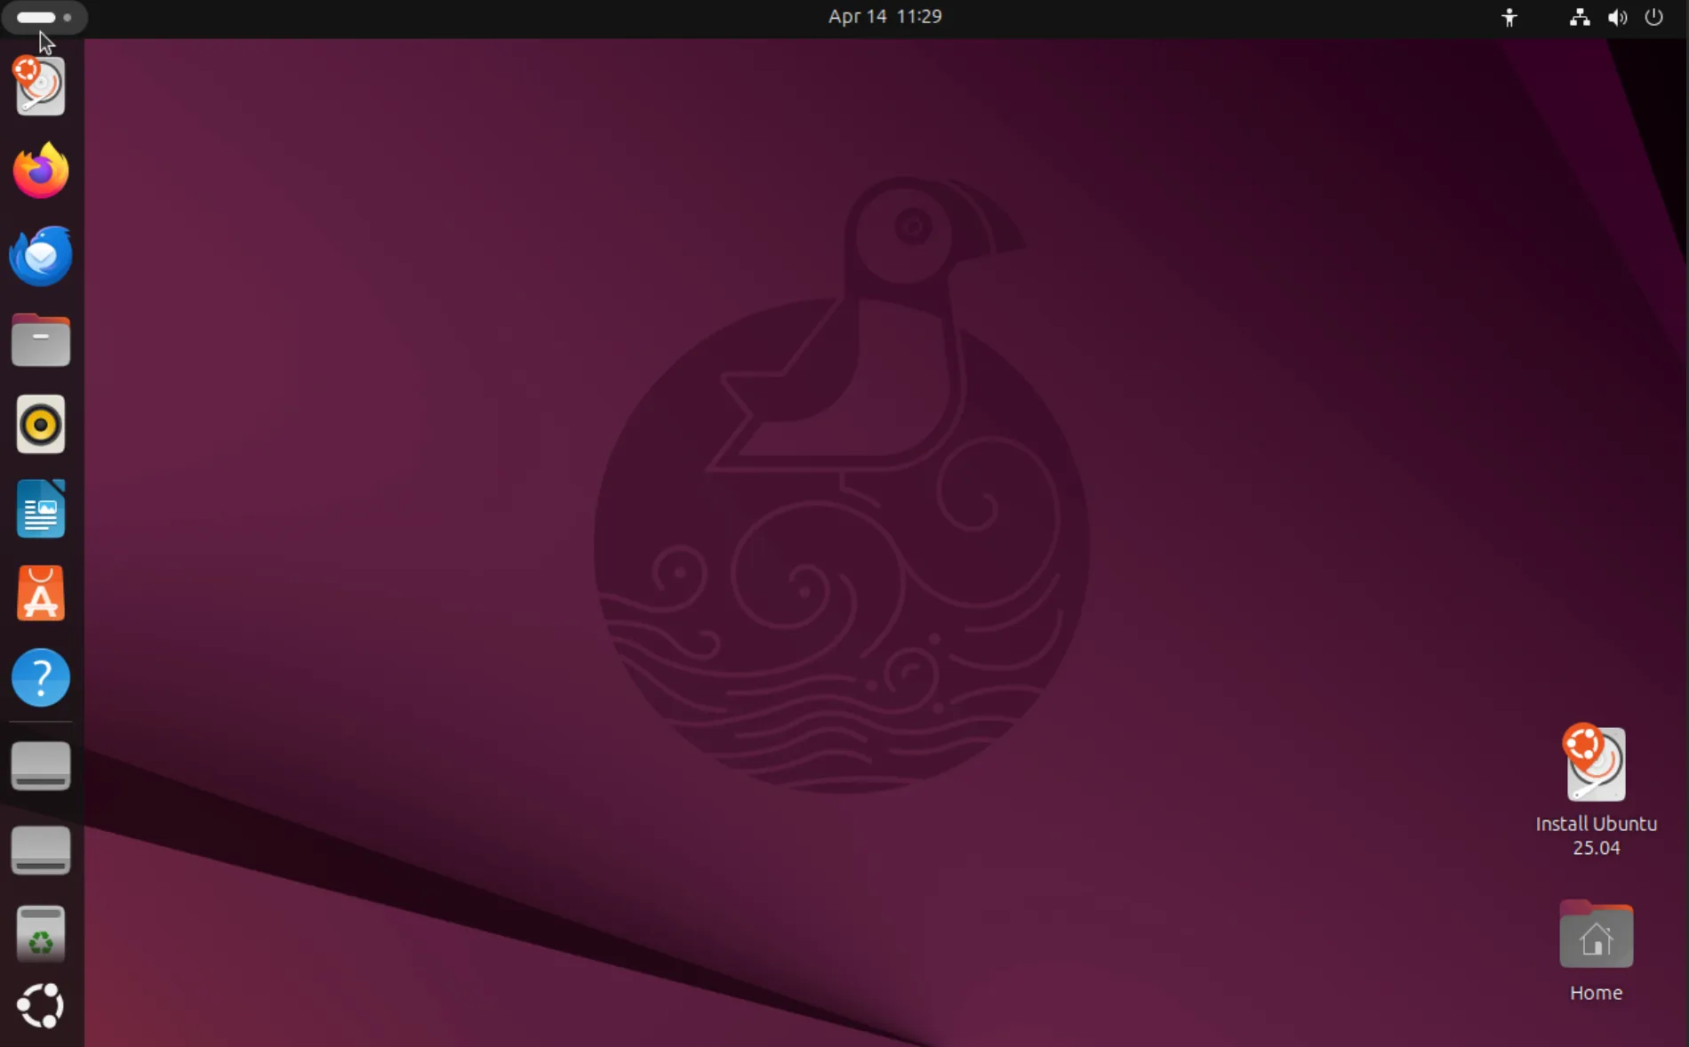
Task: Open the power indicator menu
Action: [x=1653, y=17]
